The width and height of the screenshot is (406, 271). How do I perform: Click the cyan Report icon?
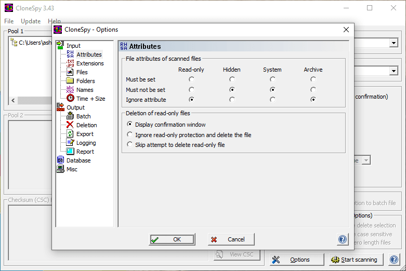coord(70,151)
